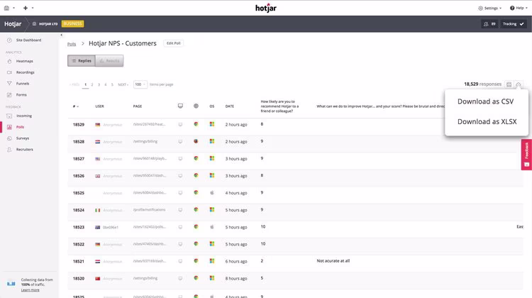This screenshot has height=298, width=532.
Task: Click user 0be096e1 in row 18523
Action: pos(111,228)
